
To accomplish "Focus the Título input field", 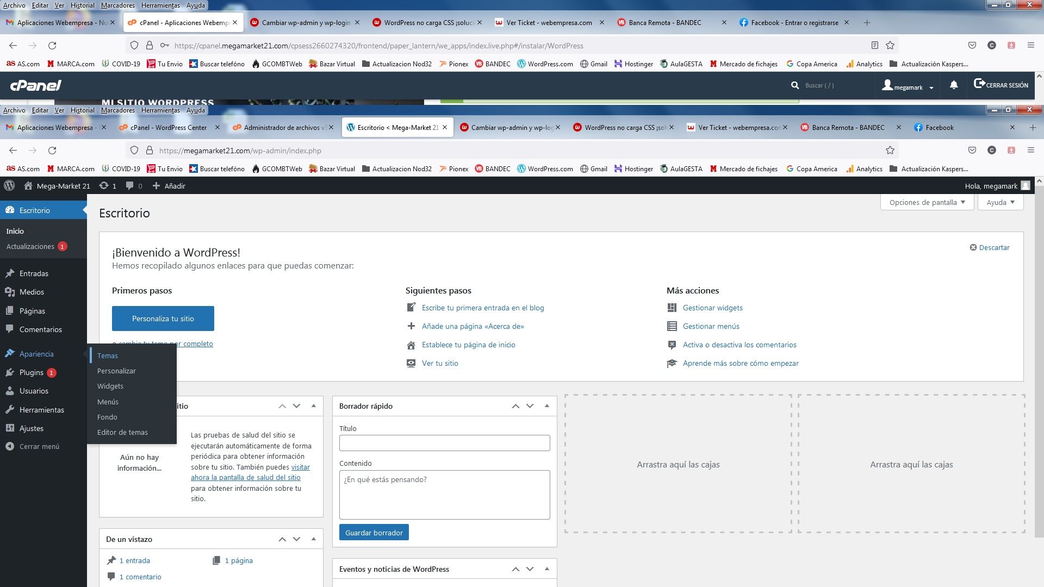I will (444, 443).
